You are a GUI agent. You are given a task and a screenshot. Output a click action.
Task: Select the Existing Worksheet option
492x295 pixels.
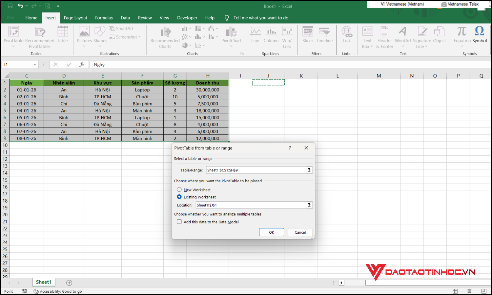179,197
